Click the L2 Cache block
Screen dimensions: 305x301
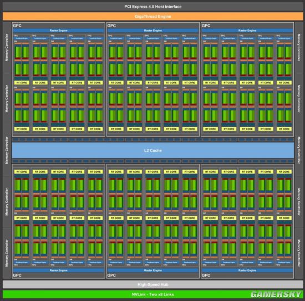[x=153, y=150]
